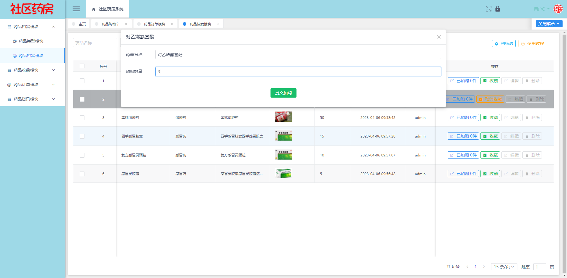
Task: Click 已加购 0件 for 美林退烧药
Action: click(x=463, y=117)
